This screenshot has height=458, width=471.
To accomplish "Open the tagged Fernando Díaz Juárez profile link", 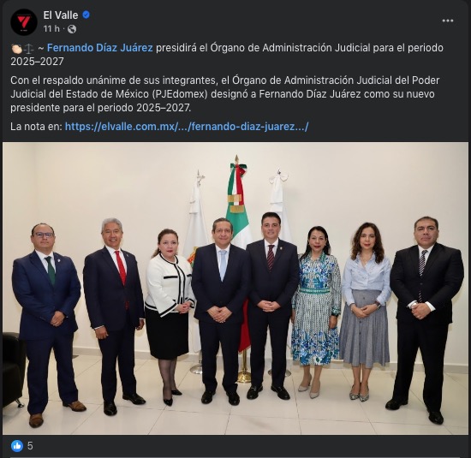I will tap(99, 48).
